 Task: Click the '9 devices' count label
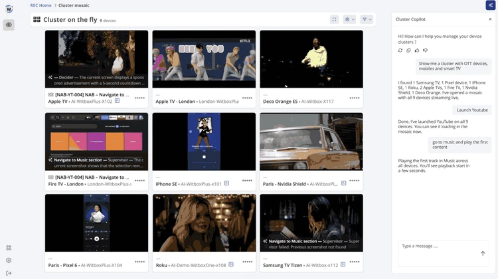point(108,21)
